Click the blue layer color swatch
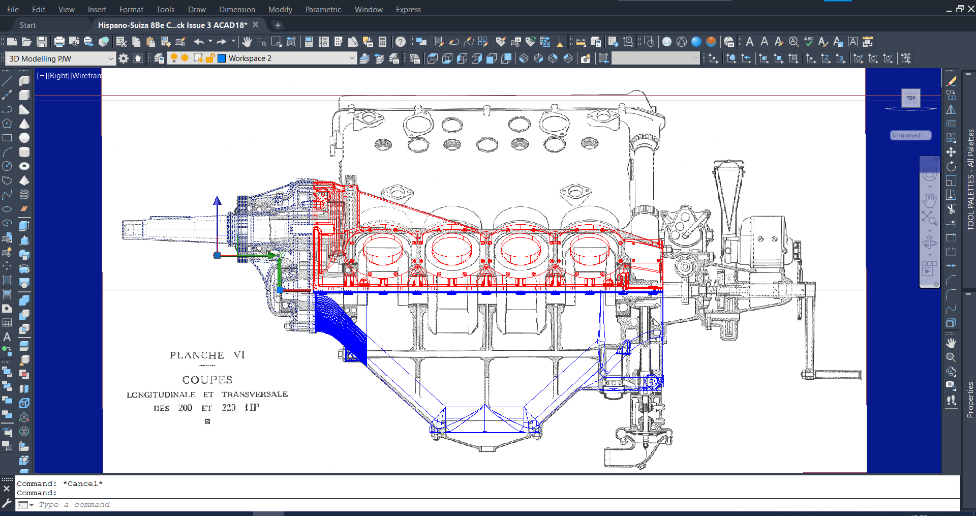 222,58
